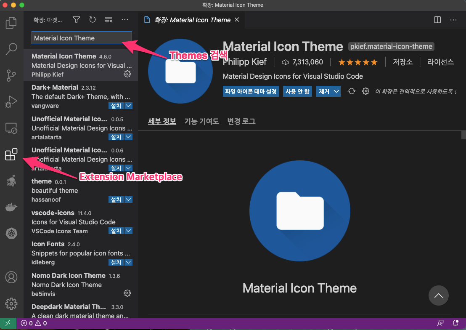Open publisher Philipp Kief link
This screenshot has height=330, width=466.
(245, 62)
